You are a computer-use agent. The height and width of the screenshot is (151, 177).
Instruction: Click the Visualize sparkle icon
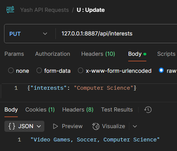[96, 126]
